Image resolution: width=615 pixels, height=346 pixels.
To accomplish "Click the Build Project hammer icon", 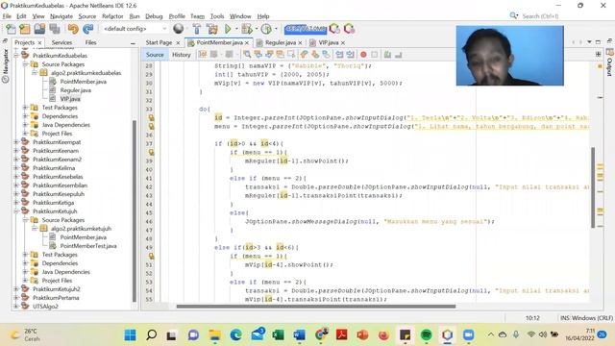I will tap(197, 29).
